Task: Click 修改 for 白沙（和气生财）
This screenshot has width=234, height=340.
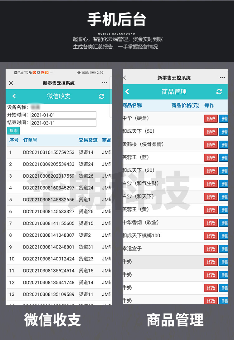Action: 211,184
